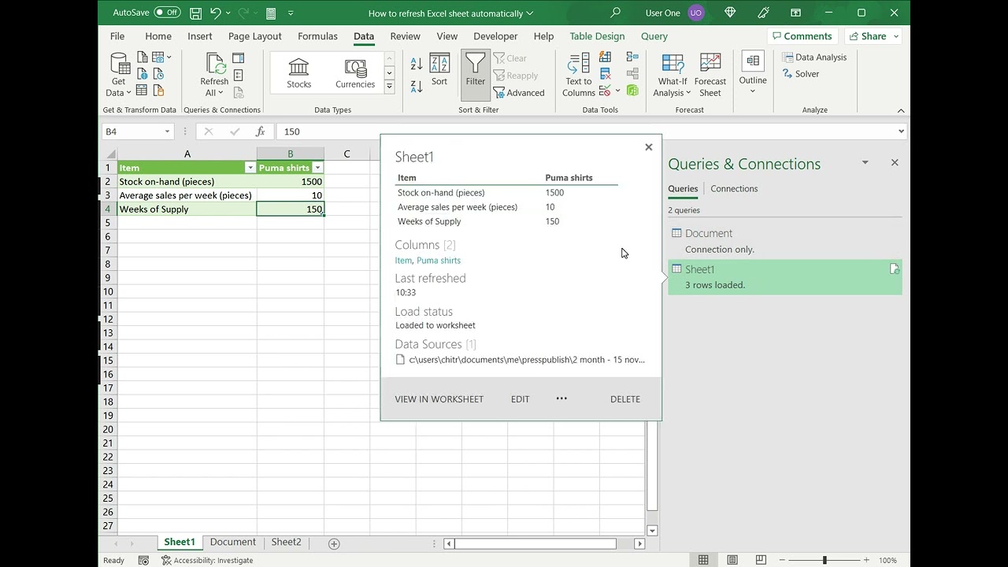Switch to the Query tab
The image size is (1008, 567).
pyautogui.click(x=654, y=36)
